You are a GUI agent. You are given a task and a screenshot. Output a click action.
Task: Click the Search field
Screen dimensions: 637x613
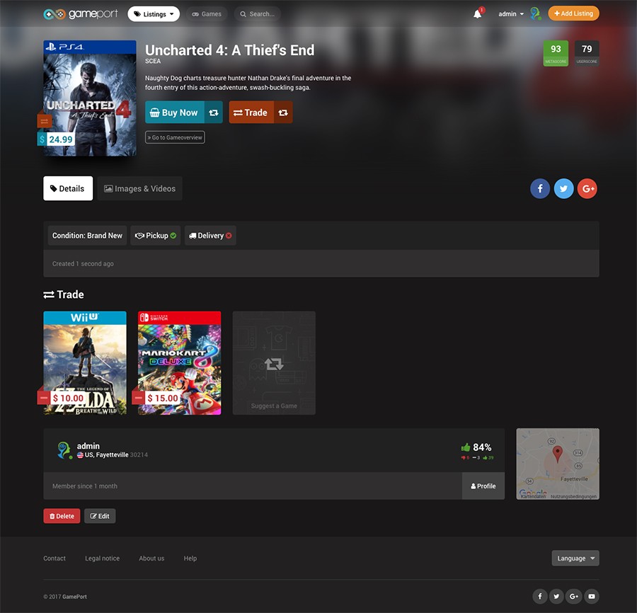258,14
